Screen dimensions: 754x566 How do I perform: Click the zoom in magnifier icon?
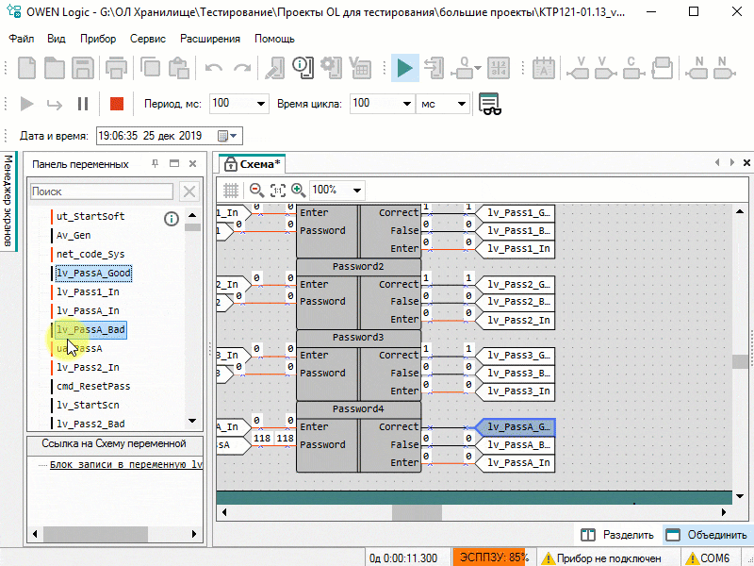click(298, 190)
